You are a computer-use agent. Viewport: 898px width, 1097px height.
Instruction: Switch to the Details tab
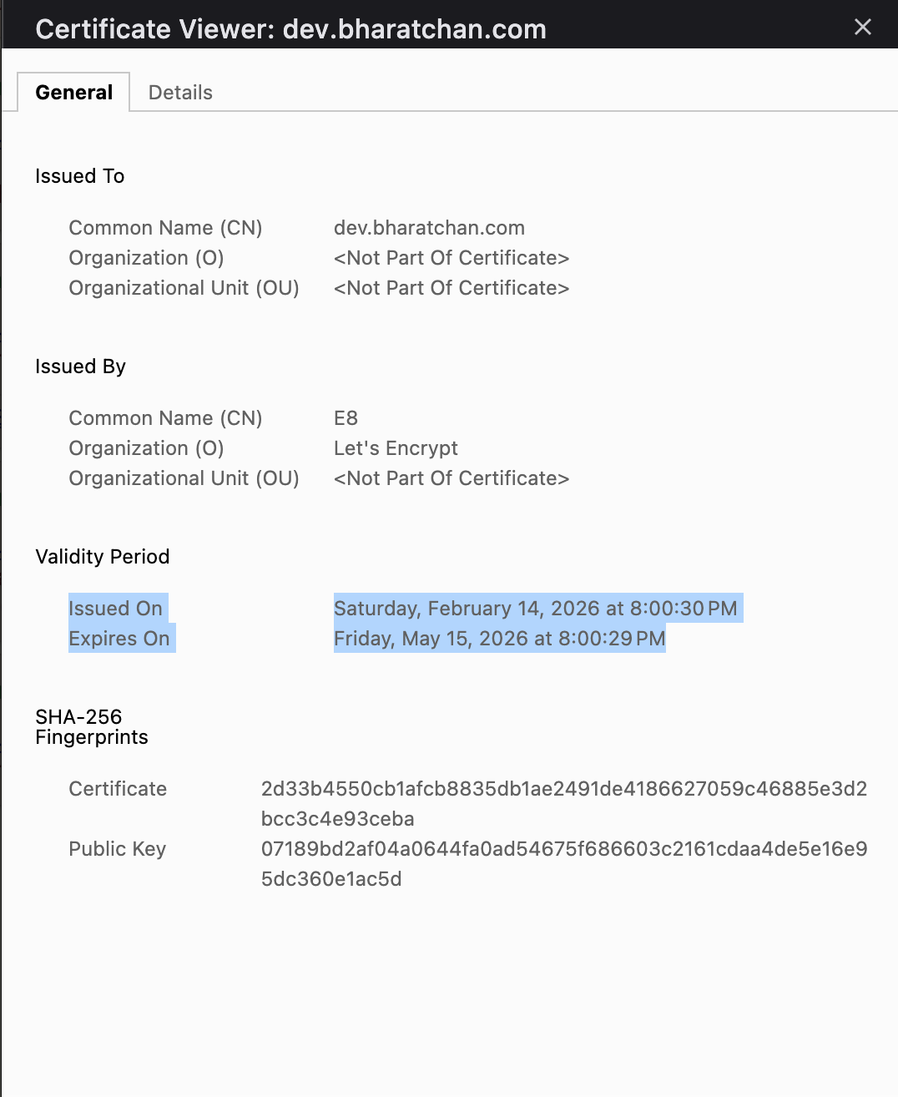coord(180,93)
